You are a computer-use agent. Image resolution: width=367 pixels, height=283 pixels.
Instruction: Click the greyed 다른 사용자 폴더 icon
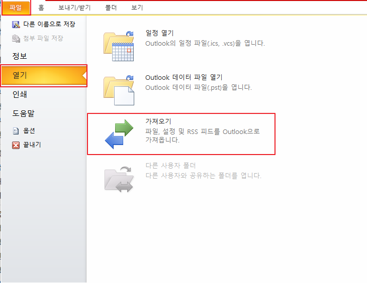[x=119, y=179]
